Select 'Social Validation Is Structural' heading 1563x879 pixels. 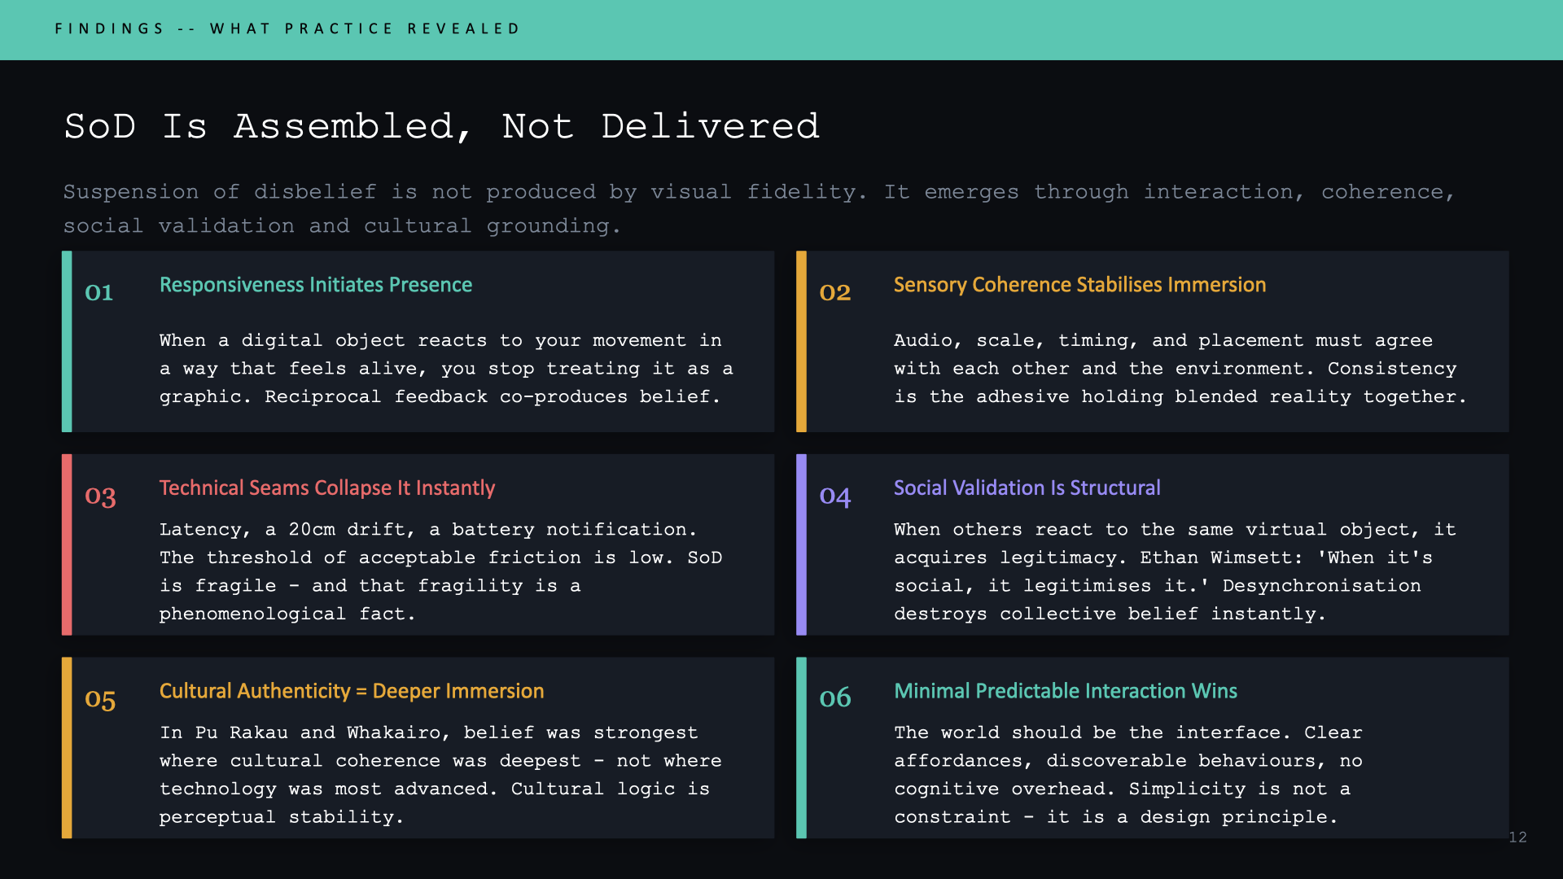point(1027,488)
